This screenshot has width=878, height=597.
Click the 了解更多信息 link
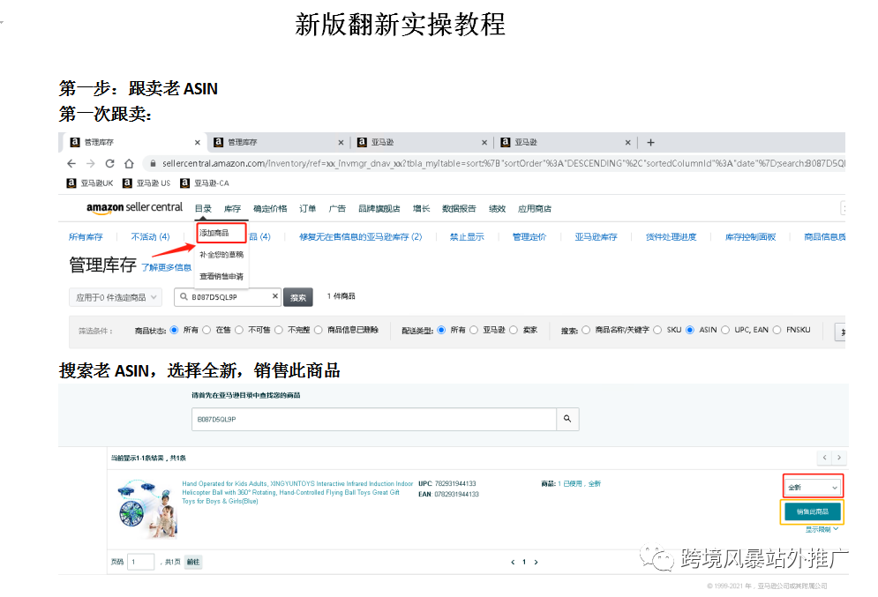click(x=166, y=267)
